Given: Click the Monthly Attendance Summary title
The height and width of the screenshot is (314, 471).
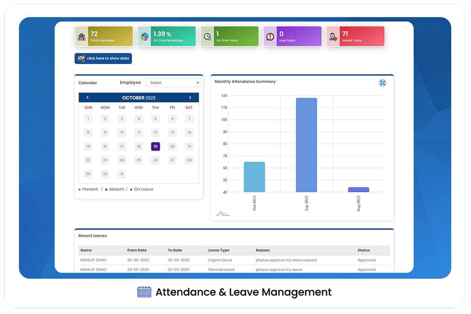Looking at the screenshot, I should [245, 81].
